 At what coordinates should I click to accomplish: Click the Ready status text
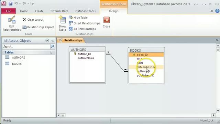click(x=7, y=120)
